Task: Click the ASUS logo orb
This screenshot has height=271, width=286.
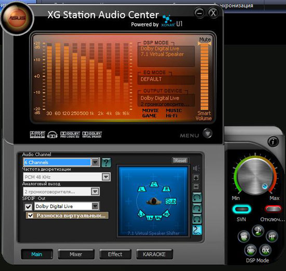Action: pos(17,18)
